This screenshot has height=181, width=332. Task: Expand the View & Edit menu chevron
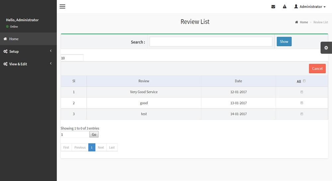[51, 64]
